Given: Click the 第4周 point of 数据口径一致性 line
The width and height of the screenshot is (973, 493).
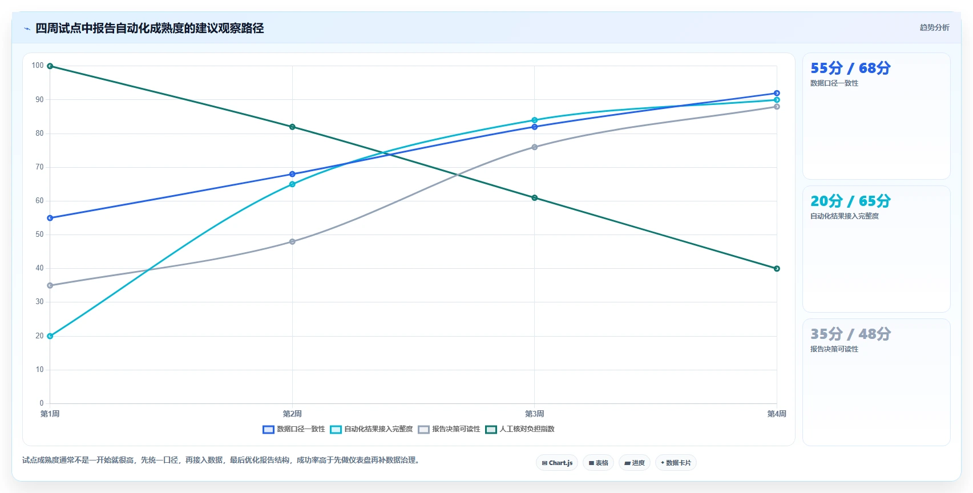Looking at the screenshot, I should [777, 93].
